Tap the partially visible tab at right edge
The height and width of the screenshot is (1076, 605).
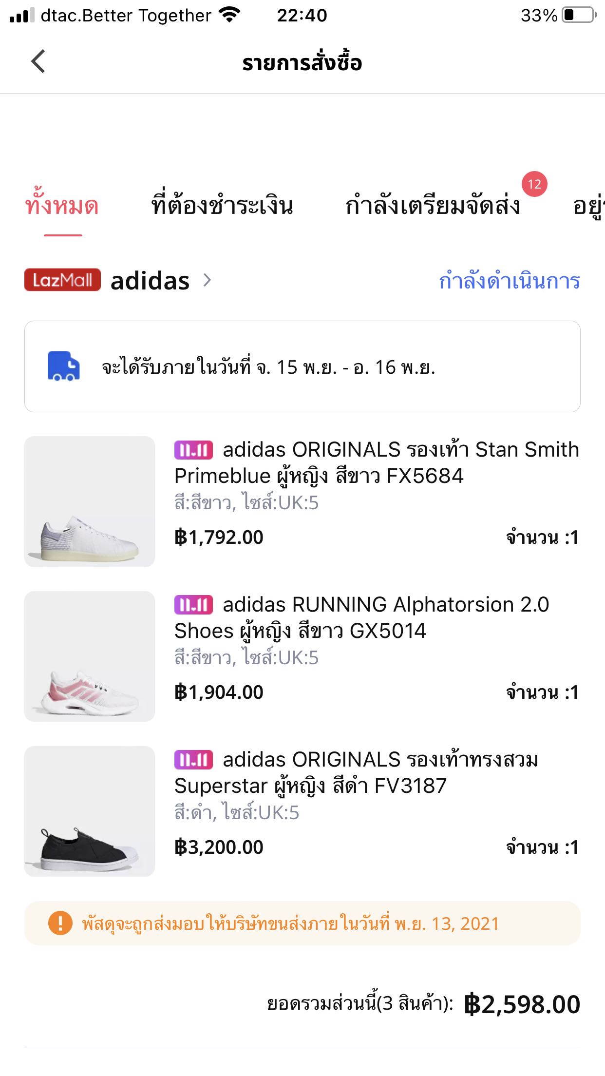coord(588,206)
